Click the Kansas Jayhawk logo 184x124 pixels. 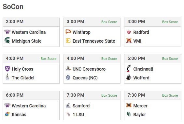[7, 114]
